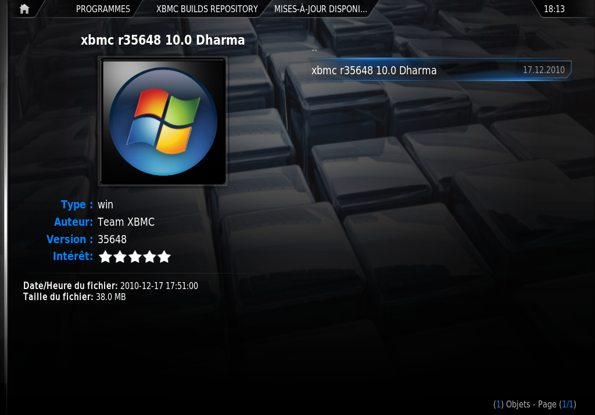Click the author value 'Team XBMC'
This screenshot has height=415, width=595.
point(126,222)
